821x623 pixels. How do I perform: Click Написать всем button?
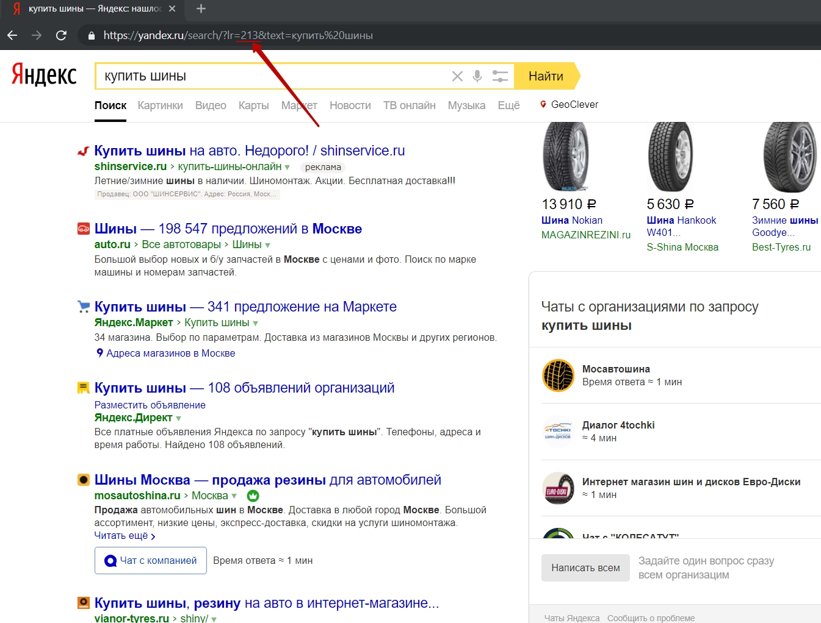585,568
